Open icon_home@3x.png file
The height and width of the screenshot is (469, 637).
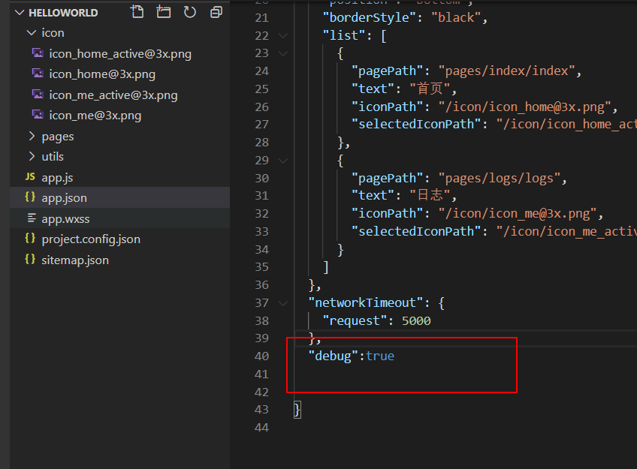pos(102,74)
